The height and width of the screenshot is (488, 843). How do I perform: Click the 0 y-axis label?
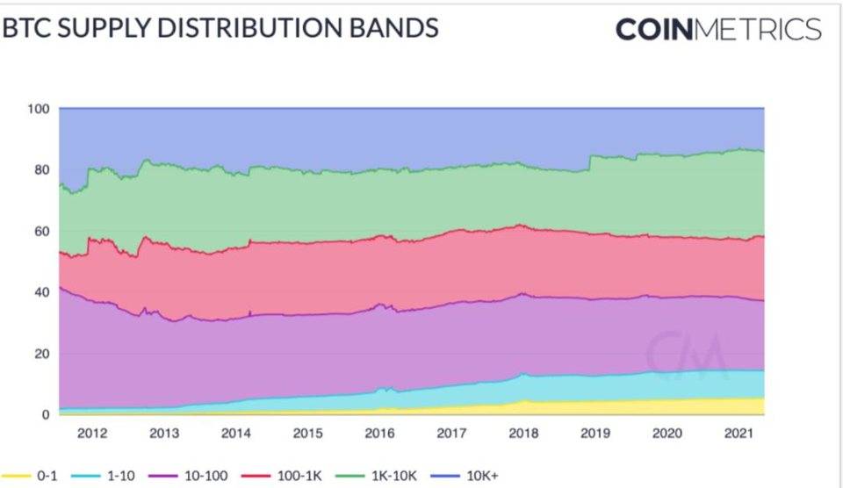(45, 414)
